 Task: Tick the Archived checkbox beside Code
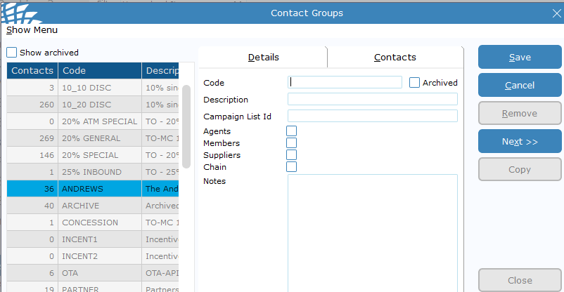[x=415, y=82]
